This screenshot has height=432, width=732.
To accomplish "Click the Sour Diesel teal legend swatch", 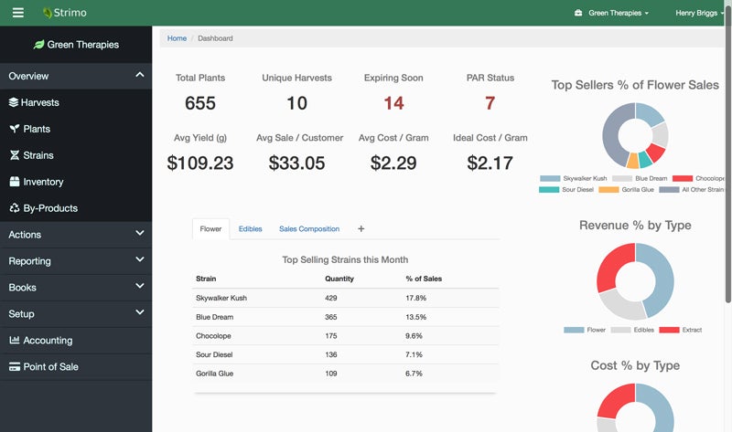I will (549, 189).
